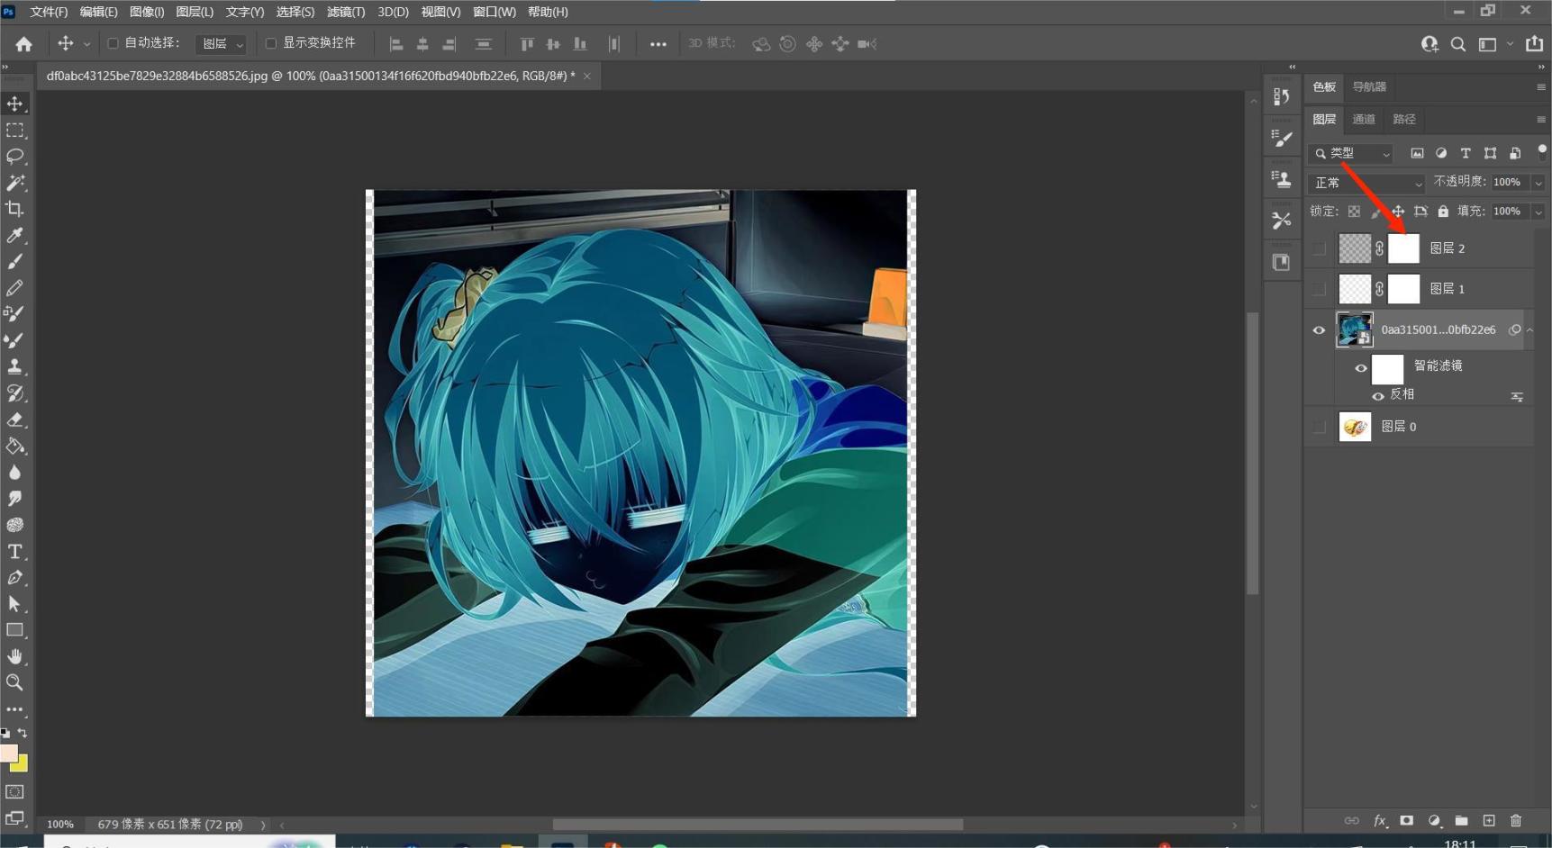Select the Hand tool

coord(15,656)
